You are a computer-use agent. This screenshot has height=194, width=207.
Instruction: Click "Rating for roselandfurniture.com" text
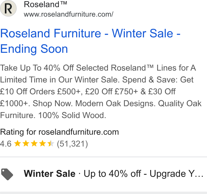(x=59, y=132)
